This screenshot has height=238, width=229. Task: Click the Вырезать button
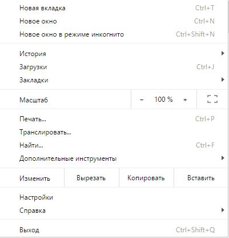pos(91,178)
